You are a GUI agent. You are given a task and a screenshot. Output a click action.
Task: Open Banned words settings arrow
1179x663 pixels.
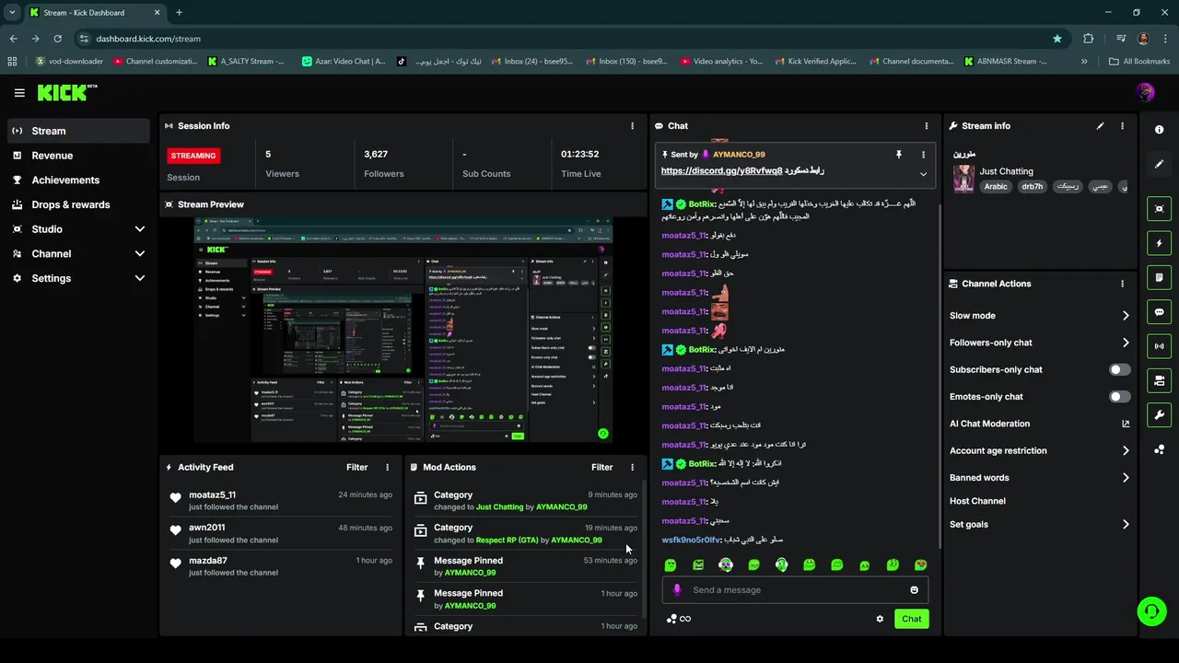pos(1126,478)
